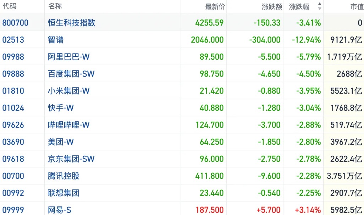364x215 pixels.
Task: Select the change percent -5.79%
Action: coord(309,57)
